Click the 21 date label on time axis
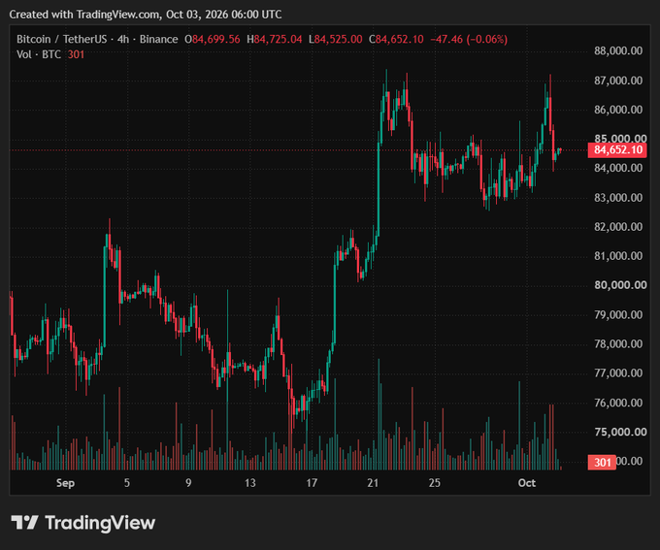This screenshot has height=550, width=660. pyautogui.click(x=373, y=483)
